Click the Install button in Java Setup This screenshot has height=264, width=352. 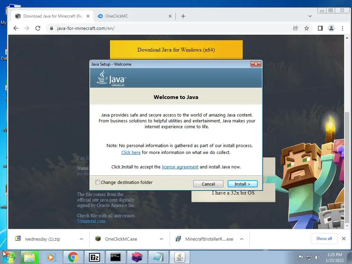[242, 184]
